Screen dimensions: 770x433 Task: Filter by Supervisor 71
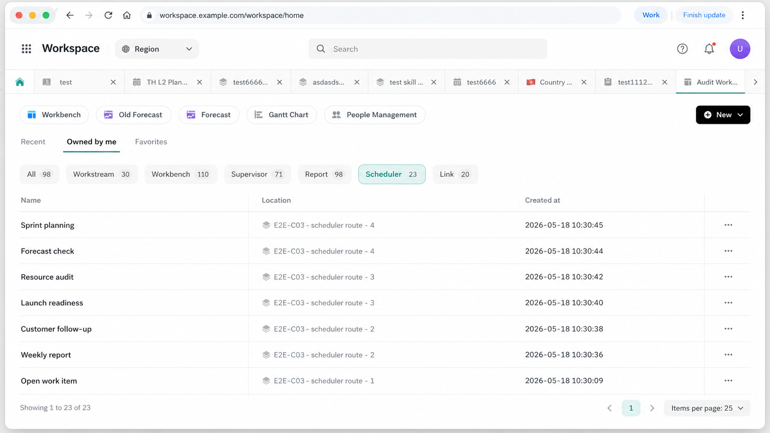[x=257, y=174]
